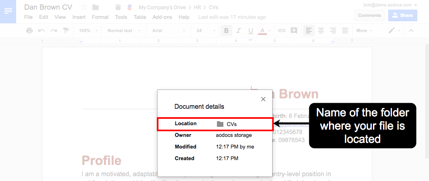The width and height of the screenshot is (429, 181).
Task: Click the left indent marker on ruler
Action: tap(81, 41)
